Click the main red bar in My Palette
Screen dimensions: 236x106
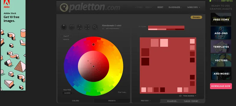166,27
